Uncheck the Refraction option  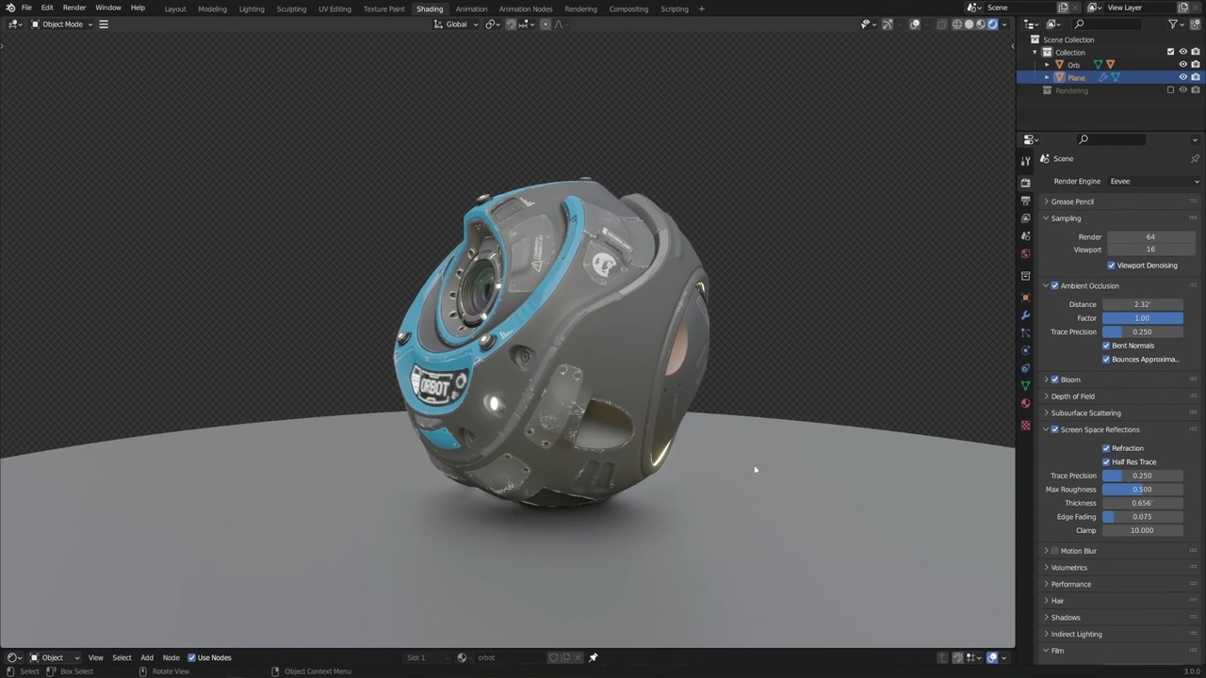pyautogui.click(x=1106, y=448)
